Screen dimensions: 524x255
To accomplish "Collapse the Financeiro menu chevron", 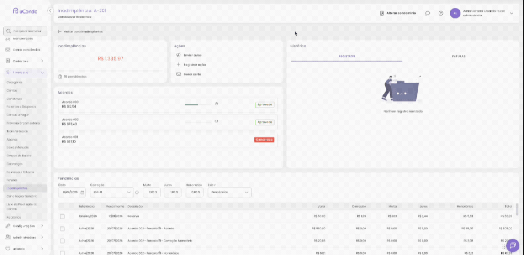I will (42, 73).
